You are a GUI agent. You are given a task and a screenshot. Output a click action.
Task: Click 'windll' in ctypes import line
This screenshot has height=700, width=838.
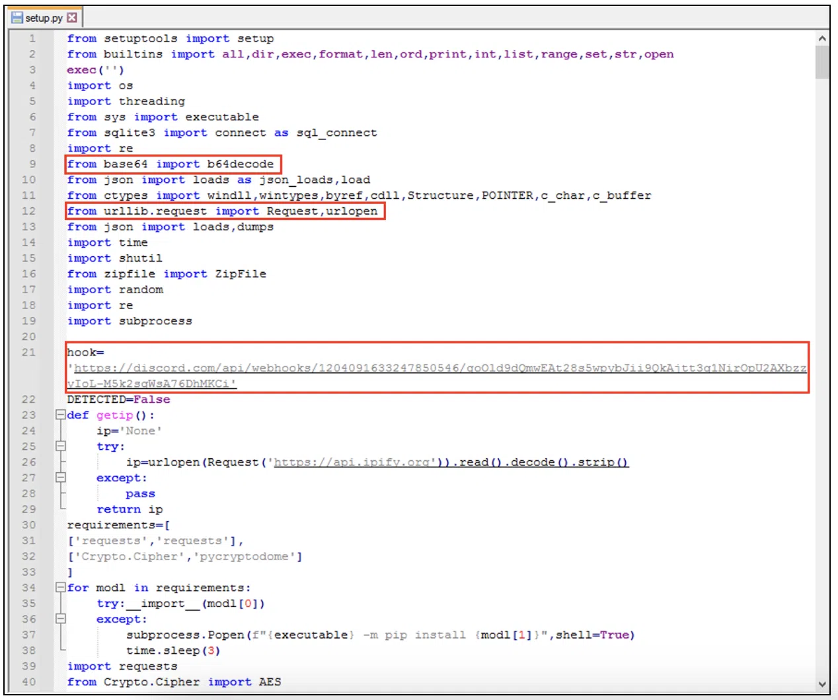229,195
